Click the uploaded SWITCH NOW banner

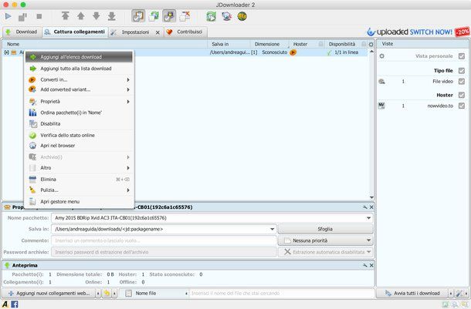pyautogui.click(x=418, y=32)
